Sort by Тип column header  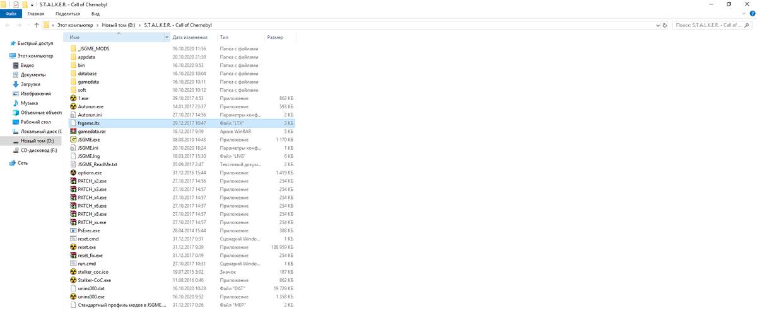[x=224, y=37]
